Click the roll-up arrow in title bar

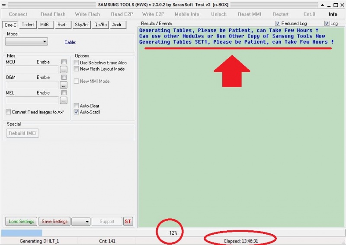tap(323, 5)
